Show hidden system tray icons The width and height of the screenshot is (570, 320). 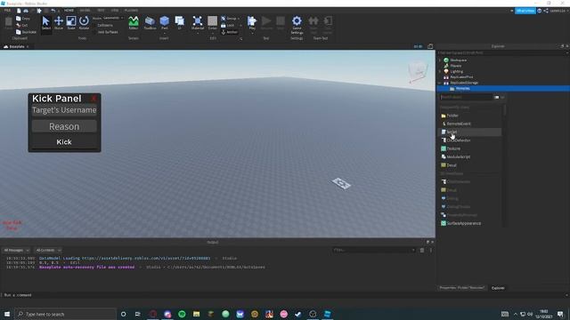click(x=515, y=314)
